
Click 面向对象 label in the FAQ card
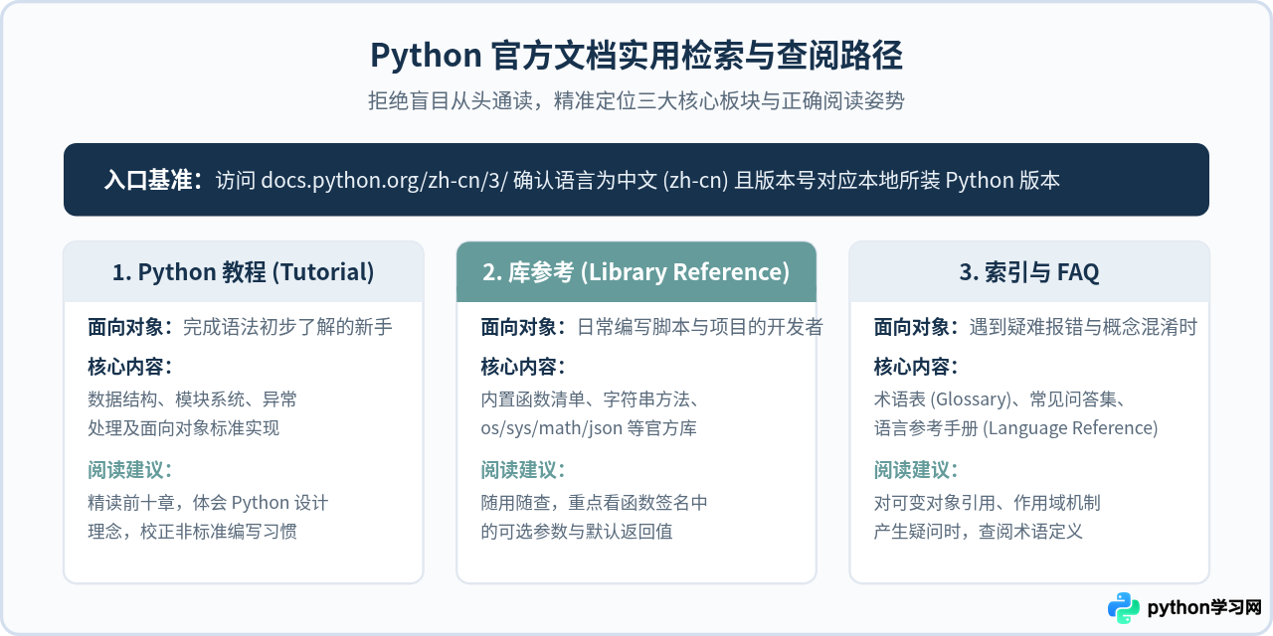[917, 327]
